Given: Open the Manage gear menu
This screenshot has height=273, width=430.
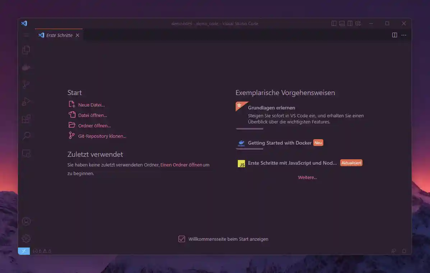Looking at the screenshot, I should [26, 238].
